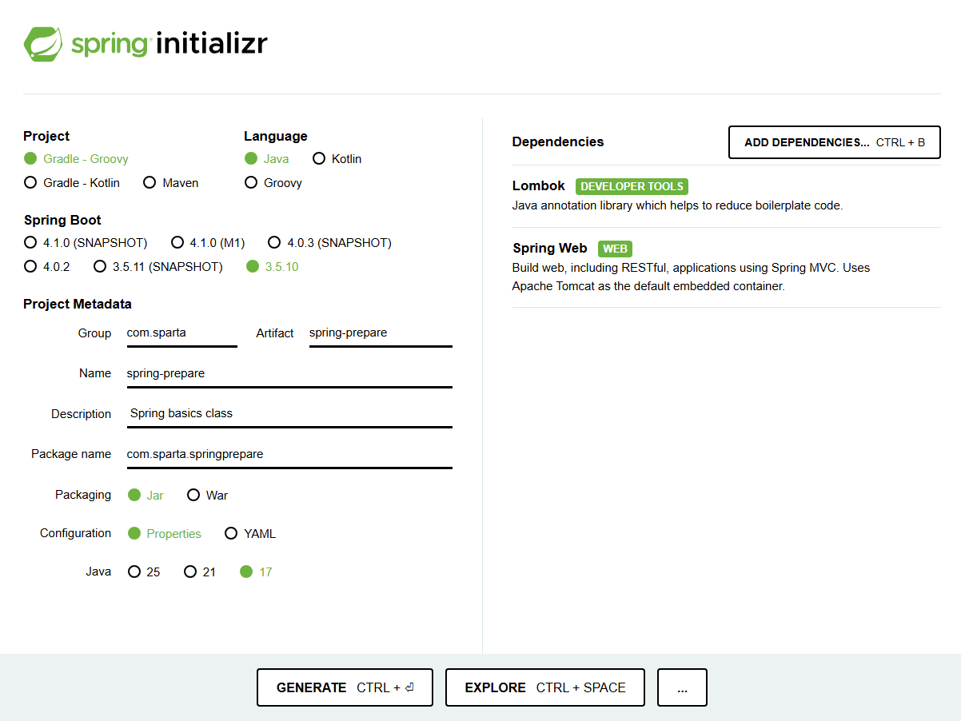Choose War packaging
The width and height of the screenshot is (961, 721).
pyautogui.click(x=208, y=496)
